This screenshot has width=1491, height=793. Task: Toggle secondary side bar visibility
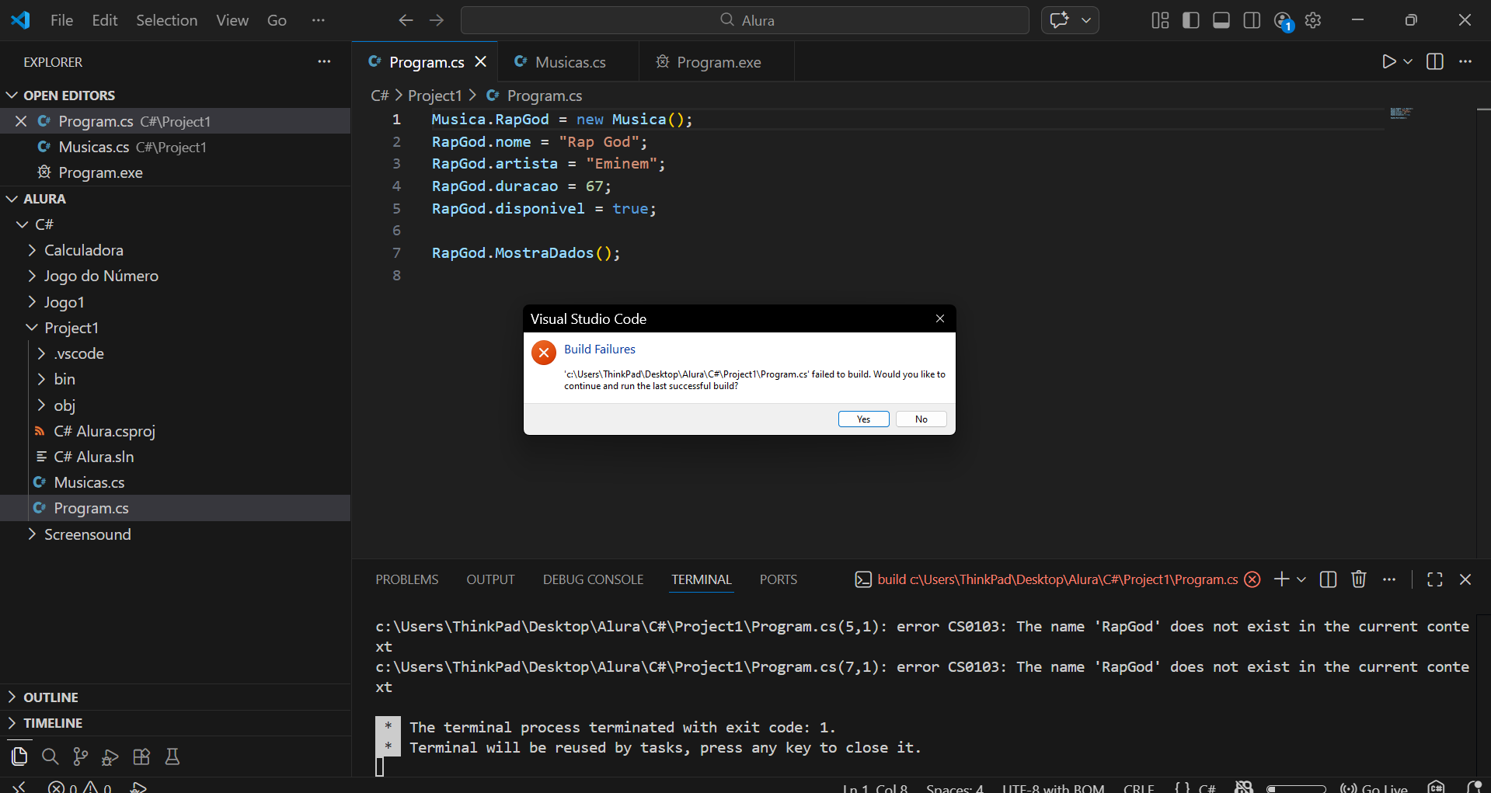[1251, 20]
